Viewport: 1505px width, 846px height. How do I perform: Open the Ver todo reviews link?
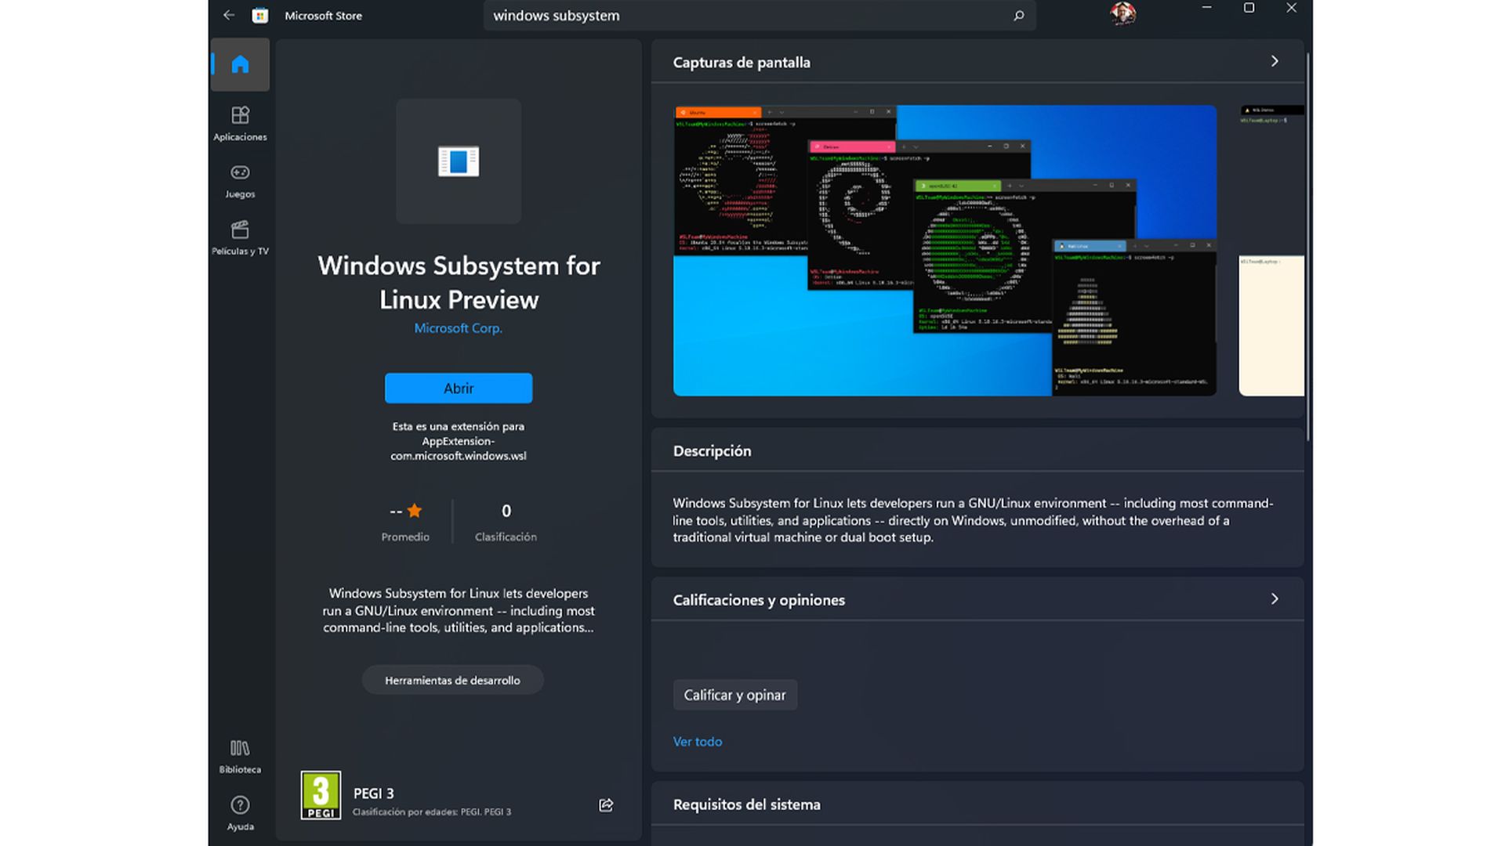698,742
